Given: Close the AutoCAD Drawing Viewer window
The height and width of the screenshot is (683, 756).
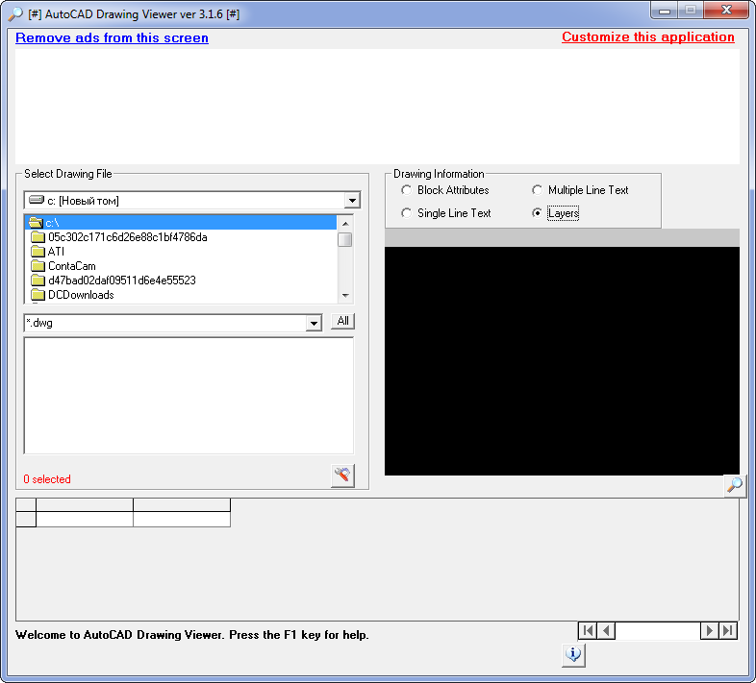Looking at the screenshot, I should tap(726, 11).
